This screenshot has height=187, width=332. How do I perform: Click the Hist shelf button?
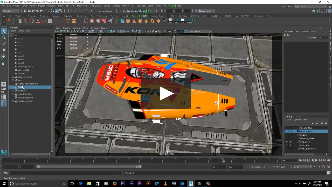[x=170, y=21]
